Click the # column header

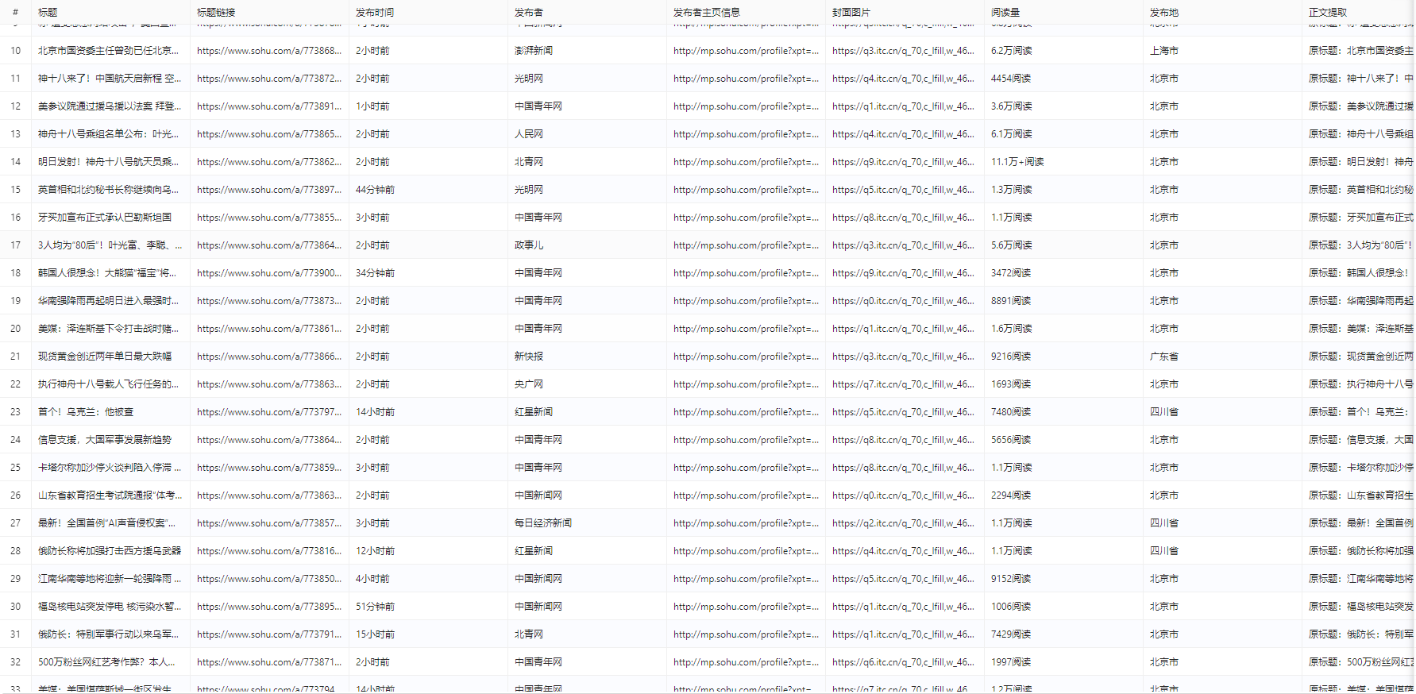(15, 12)
